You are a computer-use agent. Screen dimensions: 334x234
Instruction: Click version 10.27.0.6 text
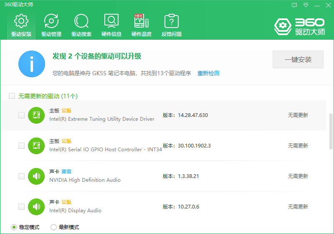tap(189, 206)
